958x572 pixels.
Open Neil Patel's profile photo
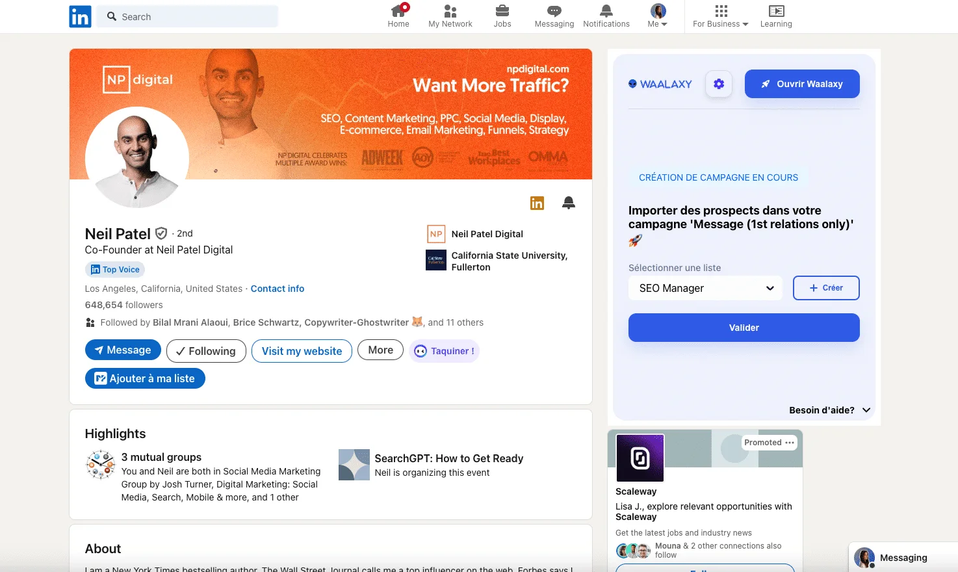click(137, 158)
